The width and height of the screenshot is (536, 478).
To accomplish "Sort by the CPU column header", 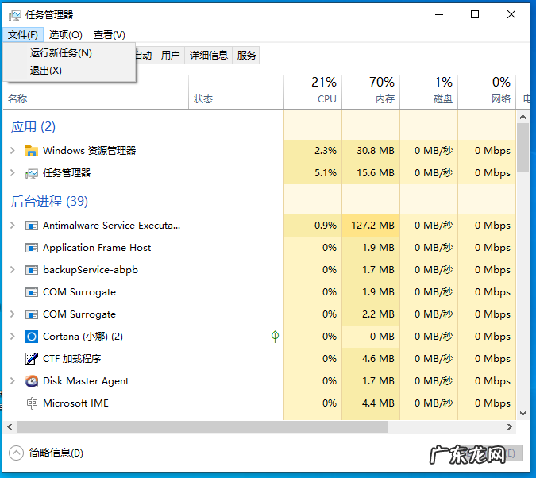I will tap(313, 91).
